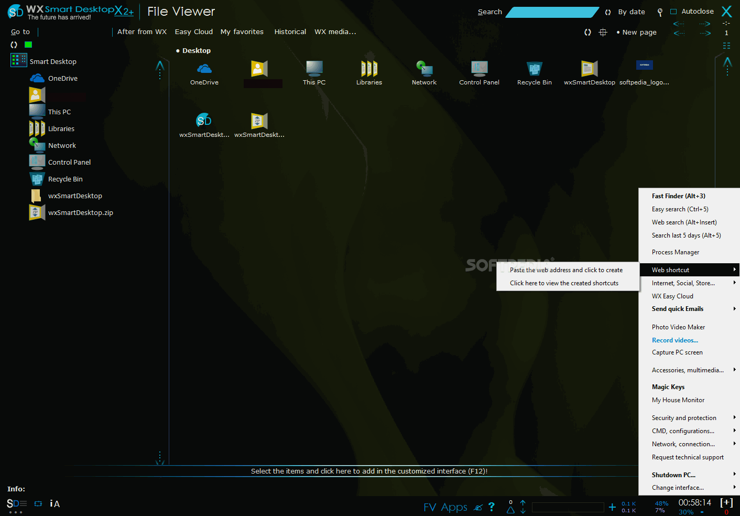Screen dimensions: 740x516
Task: Click the [+] icon at bottom right
Action: 726,502
